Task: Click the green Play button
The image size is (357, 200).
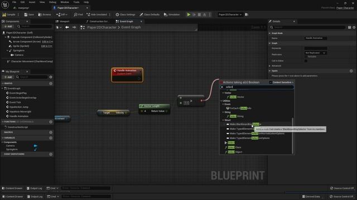Action: coord(189,14)
